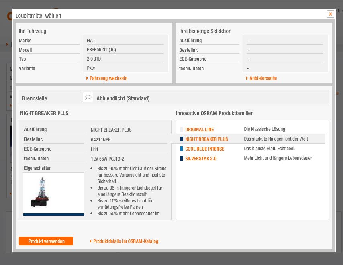Click the Abblendlicht headlight icon
Viewport: 343px width, 265px height.
click(x=88, y=97)
